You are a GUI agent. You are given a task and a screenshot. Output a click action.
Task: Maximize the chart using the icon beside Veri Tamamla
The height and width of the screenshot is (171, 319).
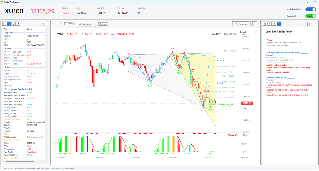click(255, 24)
